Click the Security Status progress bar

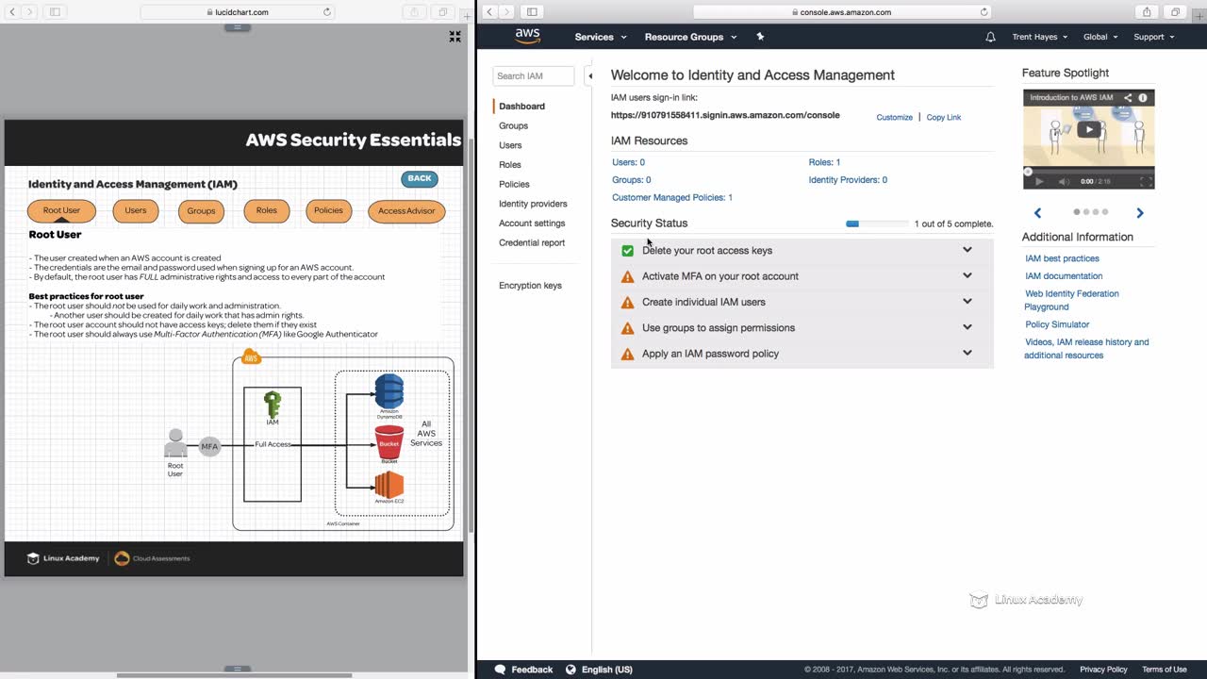[x=877, y=224]
